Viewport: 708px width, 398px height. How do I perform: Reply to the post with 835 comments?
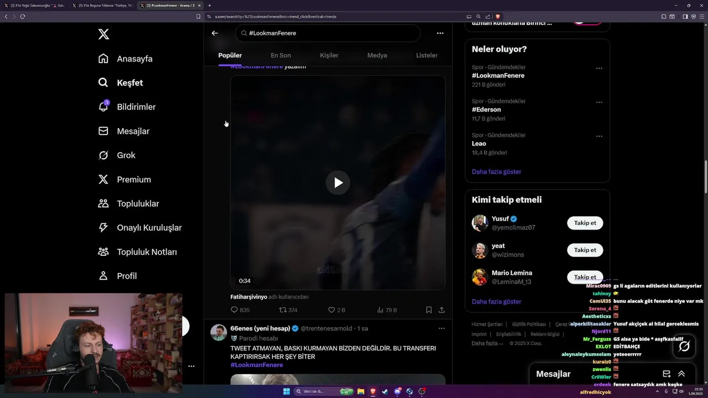tap(240, 310)
